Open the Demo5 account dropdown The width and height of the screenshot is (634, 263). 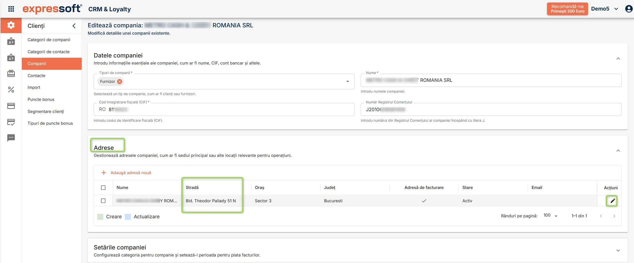pyautogui.click(x=605, y=9)
